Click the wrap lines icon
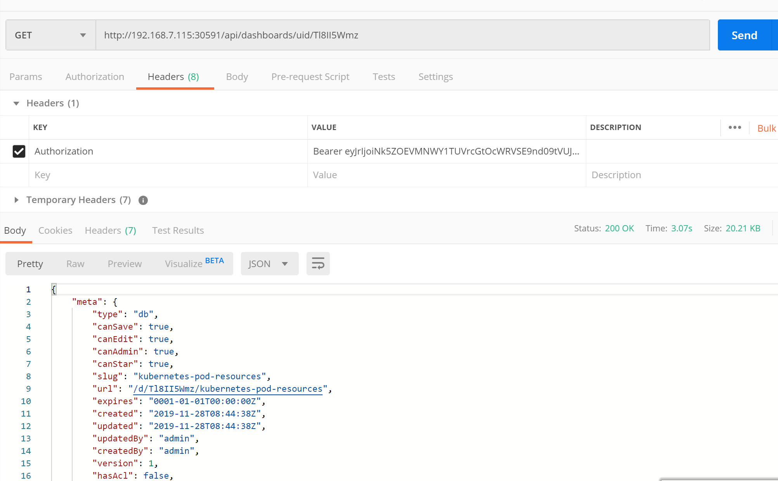 (x=318, y=264)
